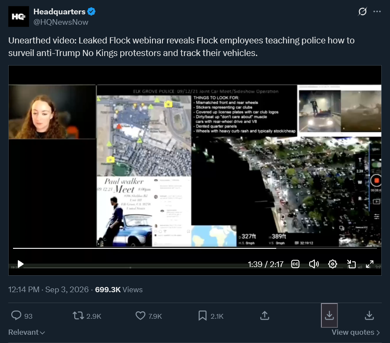
Task: Open the share tweet icon
Action: 264,315
